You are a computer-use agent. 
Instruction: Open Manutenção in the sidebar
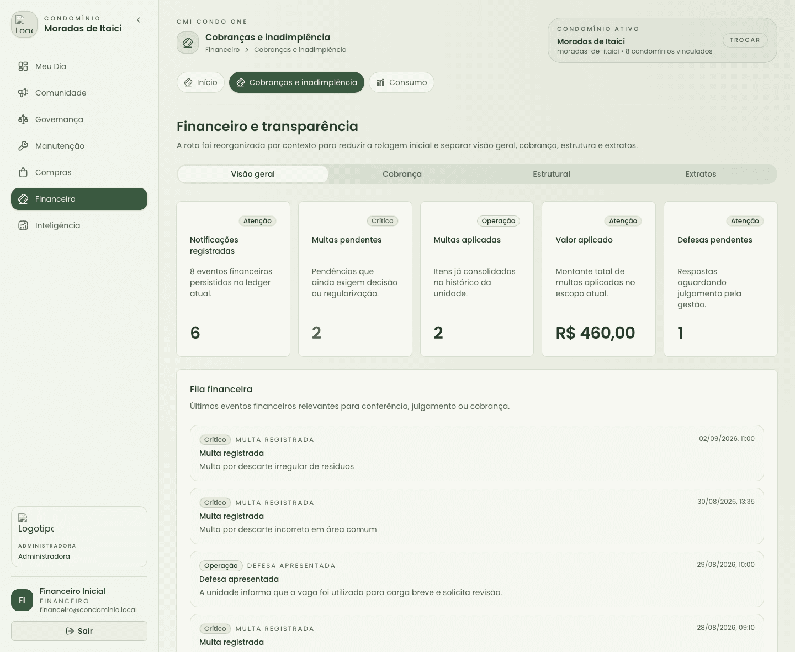79,146
